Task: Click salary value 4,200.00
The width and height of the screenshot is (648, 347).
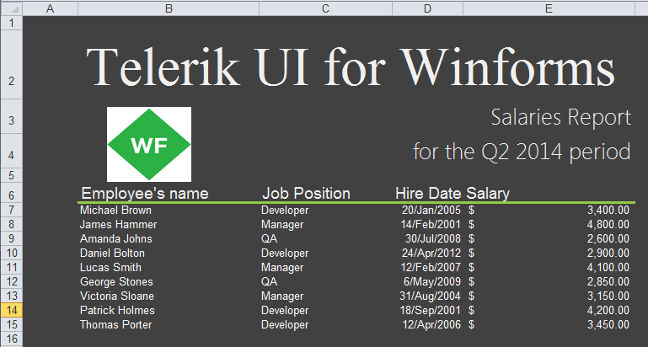Action: coord(608,310)
